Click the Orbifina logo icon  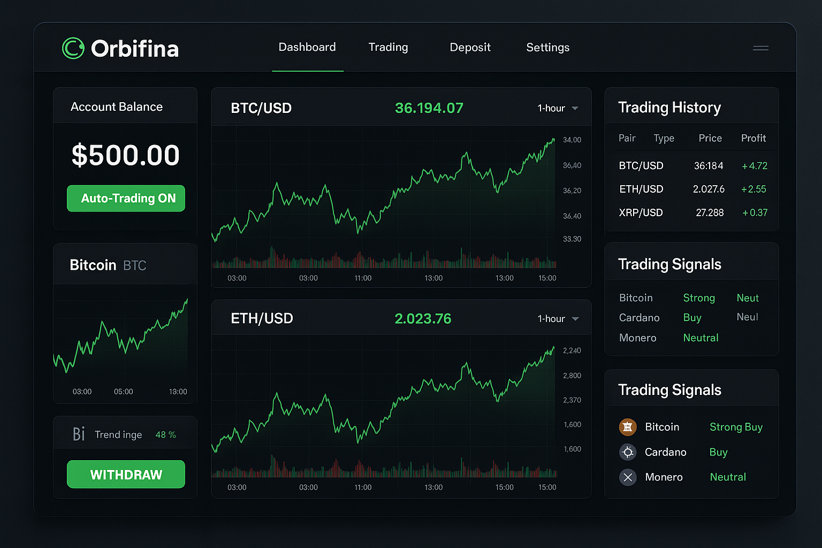tap(73, 48)
